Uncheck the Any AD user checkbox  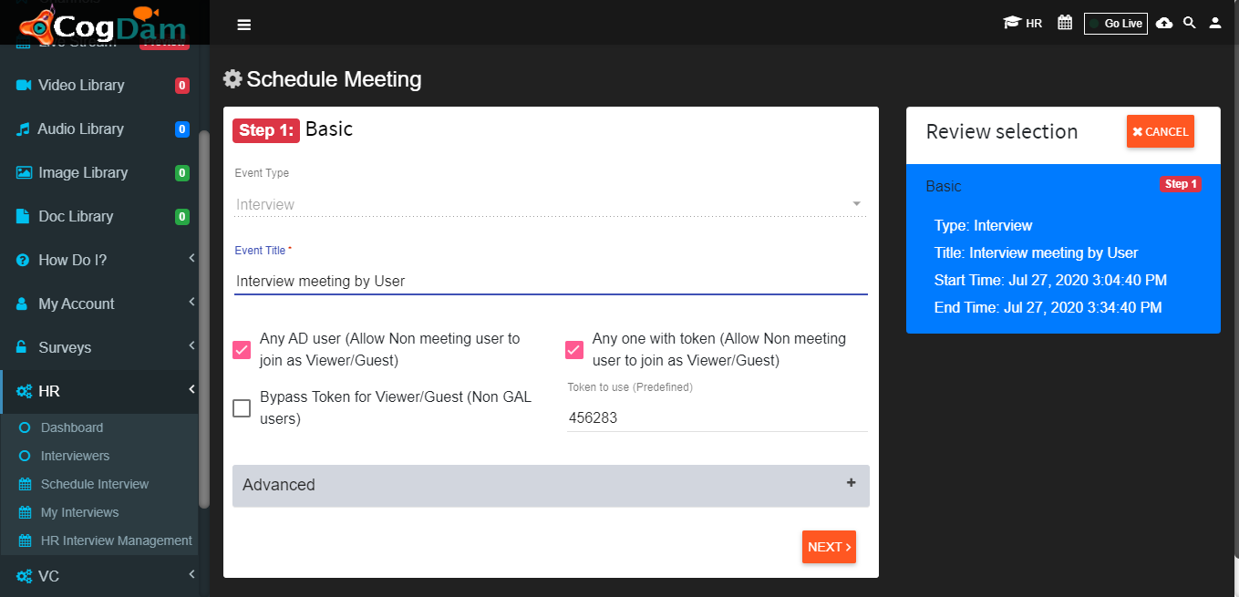242,349
